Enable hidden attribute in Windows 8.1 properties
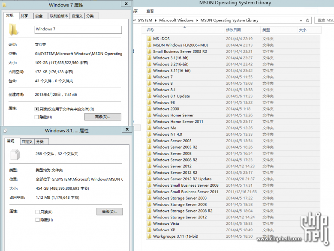Screen dimensions: 334x251 pyautogui.click(x=37, y=220)
